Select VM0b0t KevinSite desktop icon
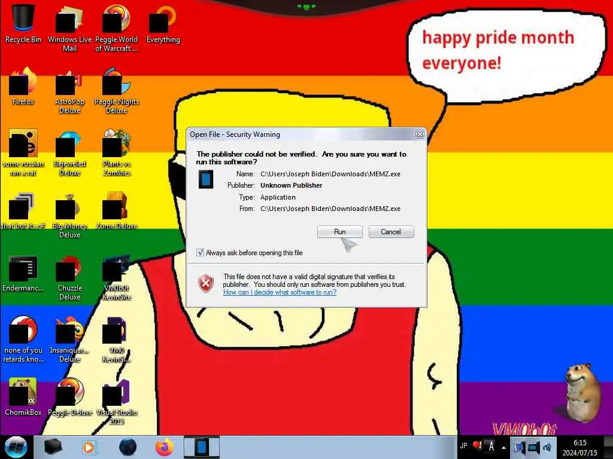 coord(116,277)
